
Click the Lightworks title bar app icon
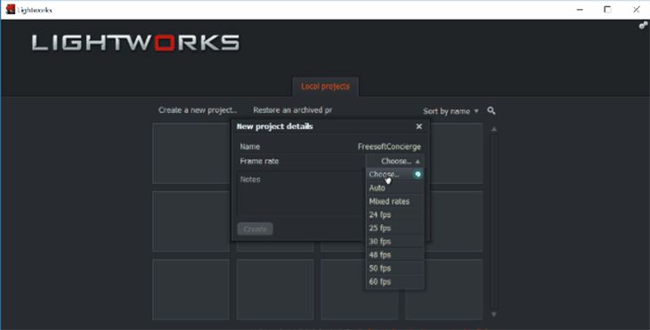[x=11, y=10]
